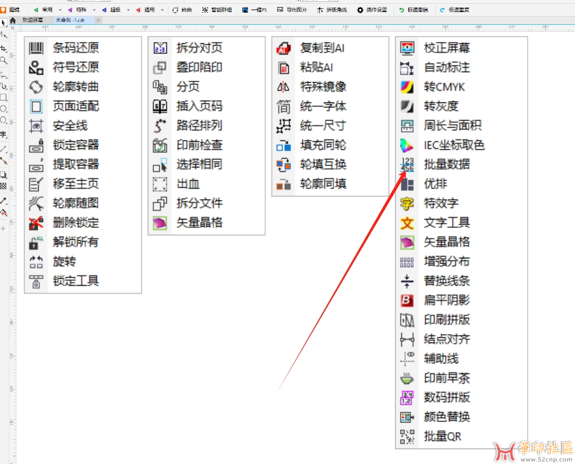Image resolution: width=575 pixels, height=464 pixels.
Task: Click the 拼版角线 toolbar button
Action: point(332,10)
